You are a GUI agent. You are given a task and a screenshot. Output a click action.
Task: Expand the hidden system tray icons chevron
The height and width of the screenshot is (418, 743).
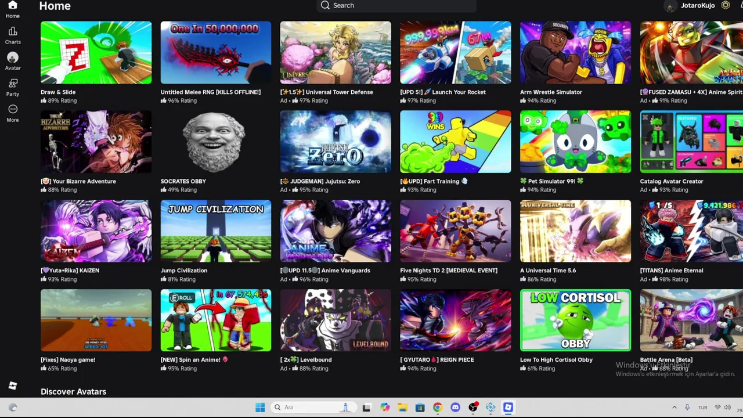click(674, 408)
